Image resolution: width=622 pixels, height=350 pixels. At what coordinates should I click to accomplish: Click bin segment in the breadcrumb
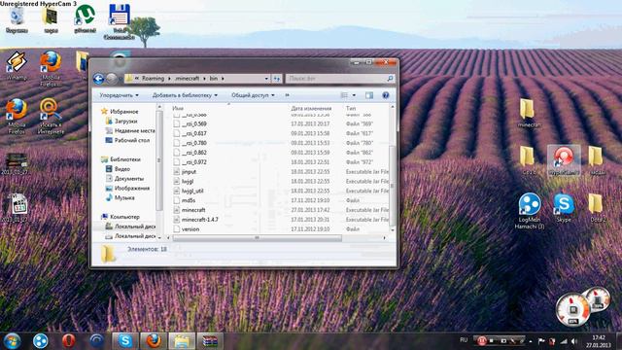click(214, 79)
